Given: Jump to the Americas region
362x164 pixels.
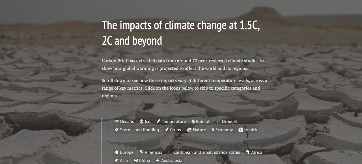Looking at the screenshot, I should (151, 152).
